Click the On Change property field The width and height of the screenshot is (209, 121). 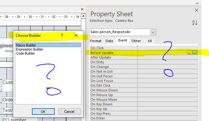coord(168,67)
